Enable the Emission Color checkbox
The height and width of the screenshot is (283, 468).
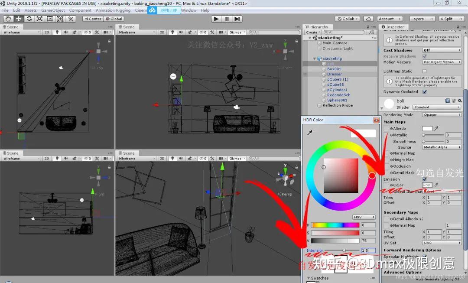click(424, 179)
